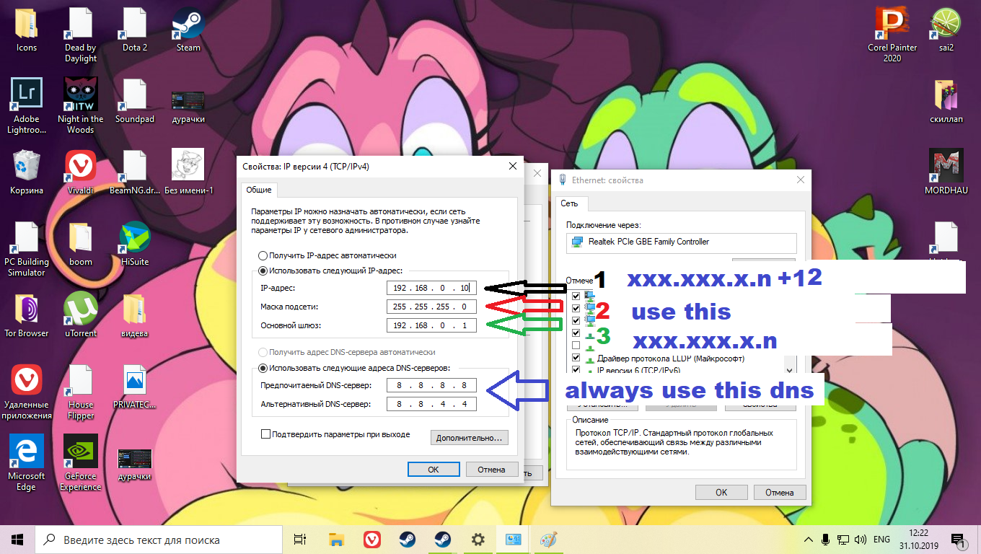Screen dimensions: 981x554
Task: Select the Dota 2 desktop shortcut
Action: coord(135,30)
